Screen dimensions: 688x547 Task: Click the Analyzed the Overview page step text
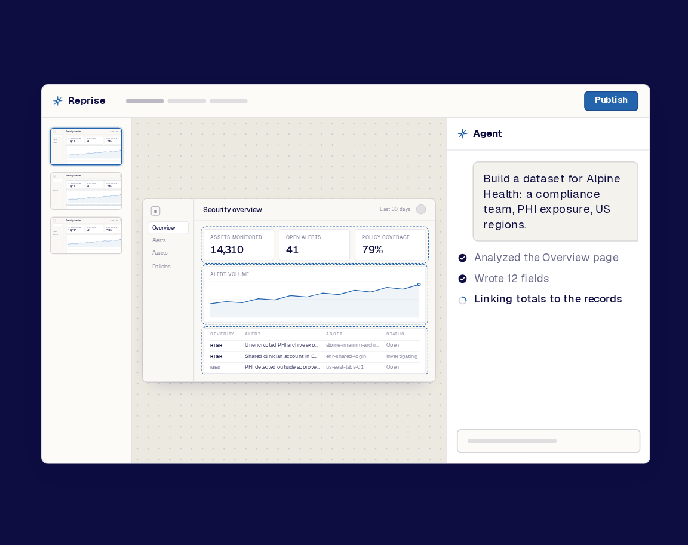click(546, 258)
